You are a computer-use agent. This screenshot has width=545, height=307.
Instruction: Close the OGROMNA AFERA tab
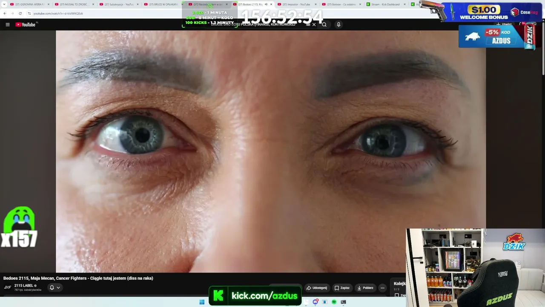(x=49, y=4)
